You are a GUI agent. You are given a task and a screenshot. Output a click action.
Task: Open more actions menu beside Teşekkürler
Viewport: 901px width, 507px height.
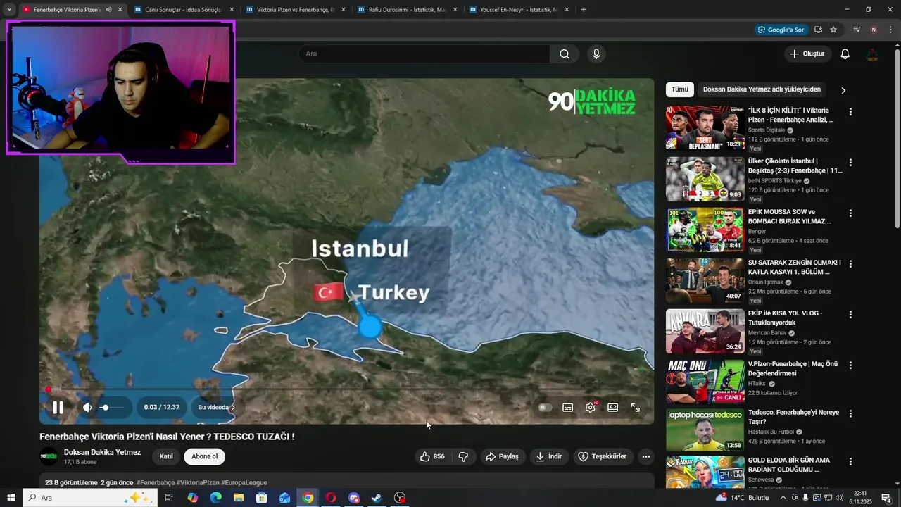[x=645, y=456]
